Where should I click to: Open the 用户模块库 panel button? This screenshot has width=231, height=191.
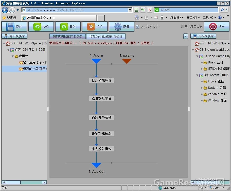pos(14,36)
